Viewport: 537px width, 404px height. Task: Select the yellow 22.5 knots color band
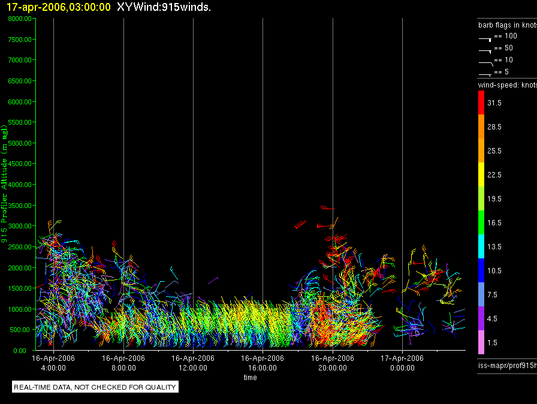481,174
